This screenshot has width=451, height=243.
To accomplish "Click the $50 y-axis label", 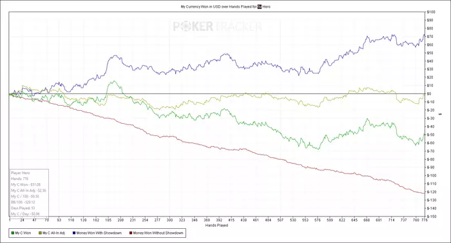I will 430,53.
